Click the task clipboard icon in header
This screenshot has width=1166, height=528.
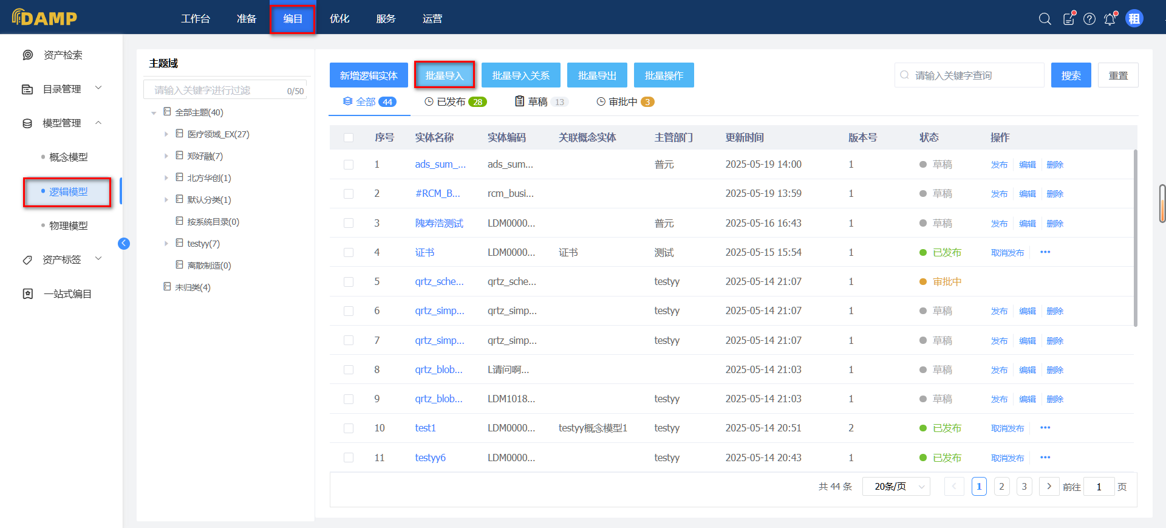point(1069,19)
